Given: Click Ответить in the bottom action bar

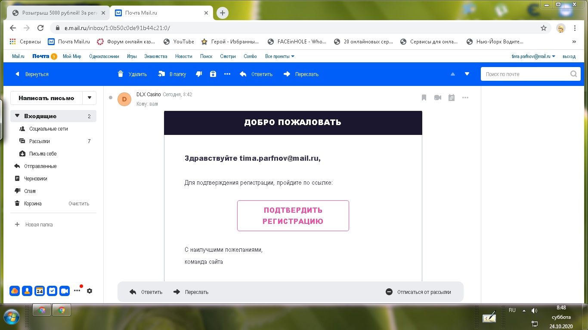Looking at the screenshot, I should 146,292.
